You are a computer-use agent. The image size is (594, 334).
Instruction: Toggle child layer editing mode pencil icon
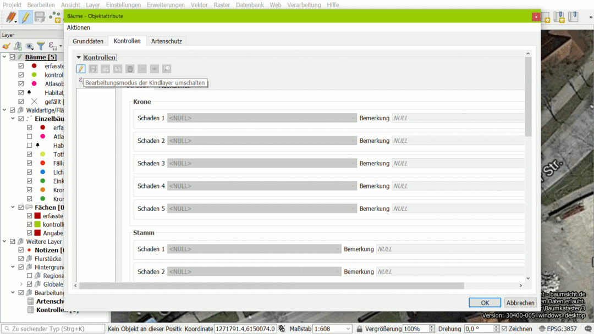(x=81, y=69)
